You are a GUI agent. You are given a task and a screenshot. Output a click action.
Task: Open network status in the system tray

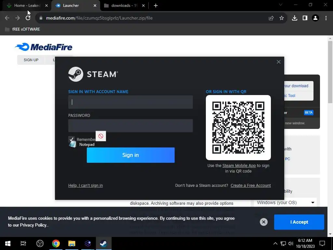coord(283,243)
